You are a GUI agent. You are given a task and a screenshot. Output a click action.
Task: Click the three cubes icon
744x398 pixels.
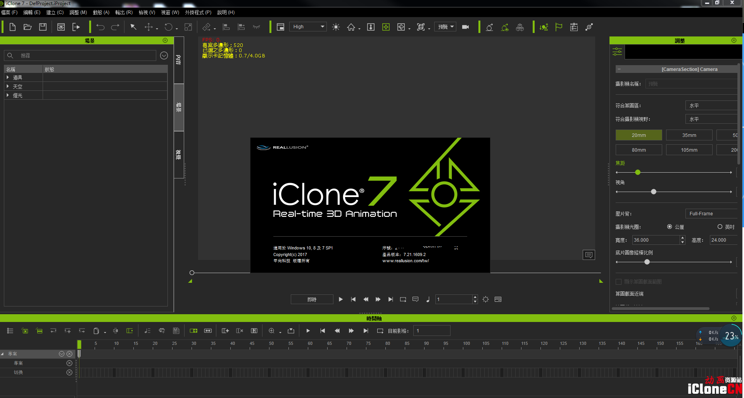(x=520, y=27)
